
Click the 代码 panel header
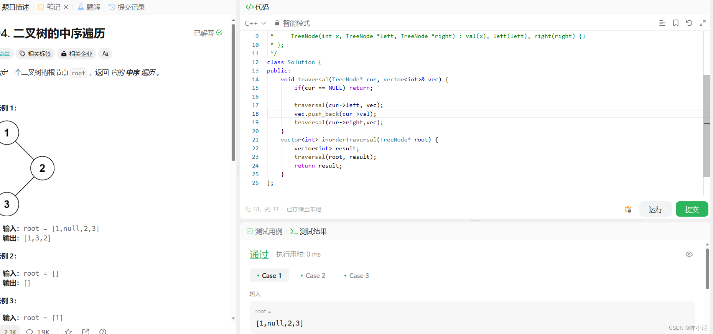(257, 7)
